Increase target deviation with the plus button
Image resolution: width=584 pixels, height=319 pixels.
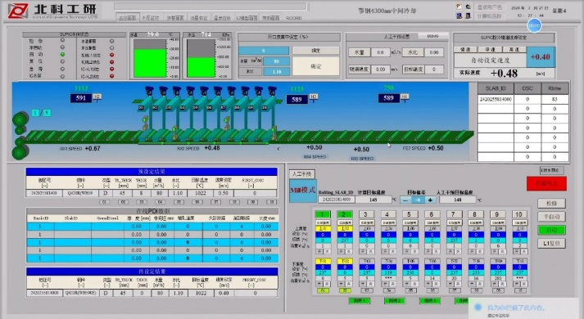tap(430, 200)
